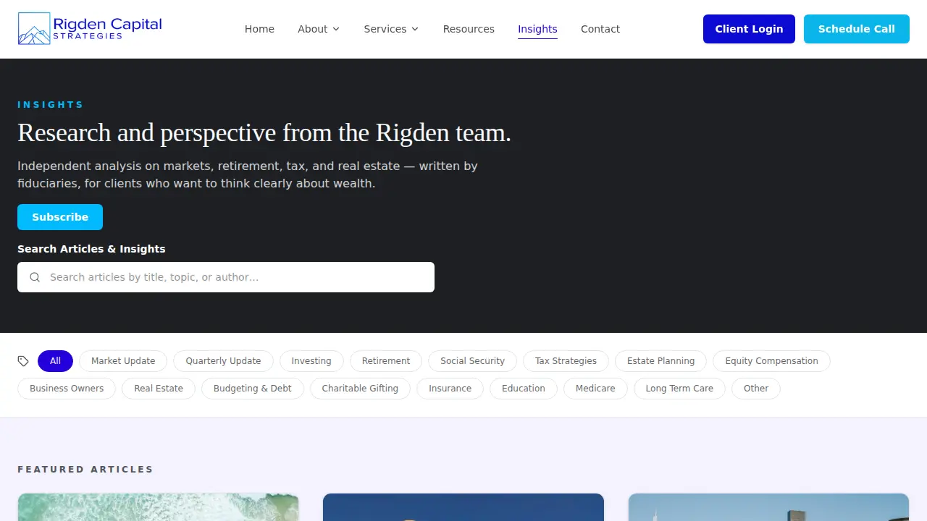
Task: Show Real Estate articles
Action: coord(159,389)
